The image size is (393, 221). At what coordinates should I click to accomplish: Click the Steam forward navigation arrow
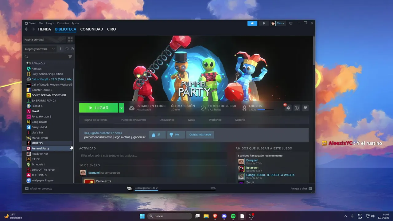(x=33, y=29)
